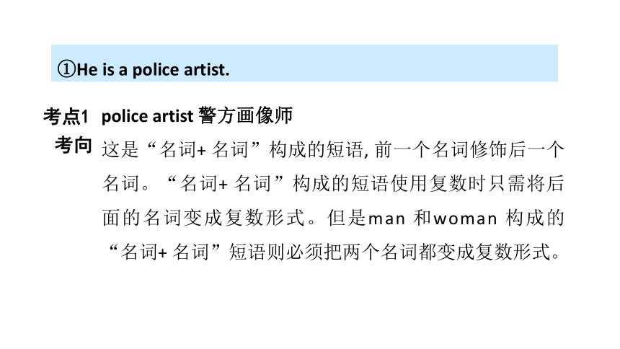Click the word "和" between man and woman

pyautogui.click(x=422, y=218)
